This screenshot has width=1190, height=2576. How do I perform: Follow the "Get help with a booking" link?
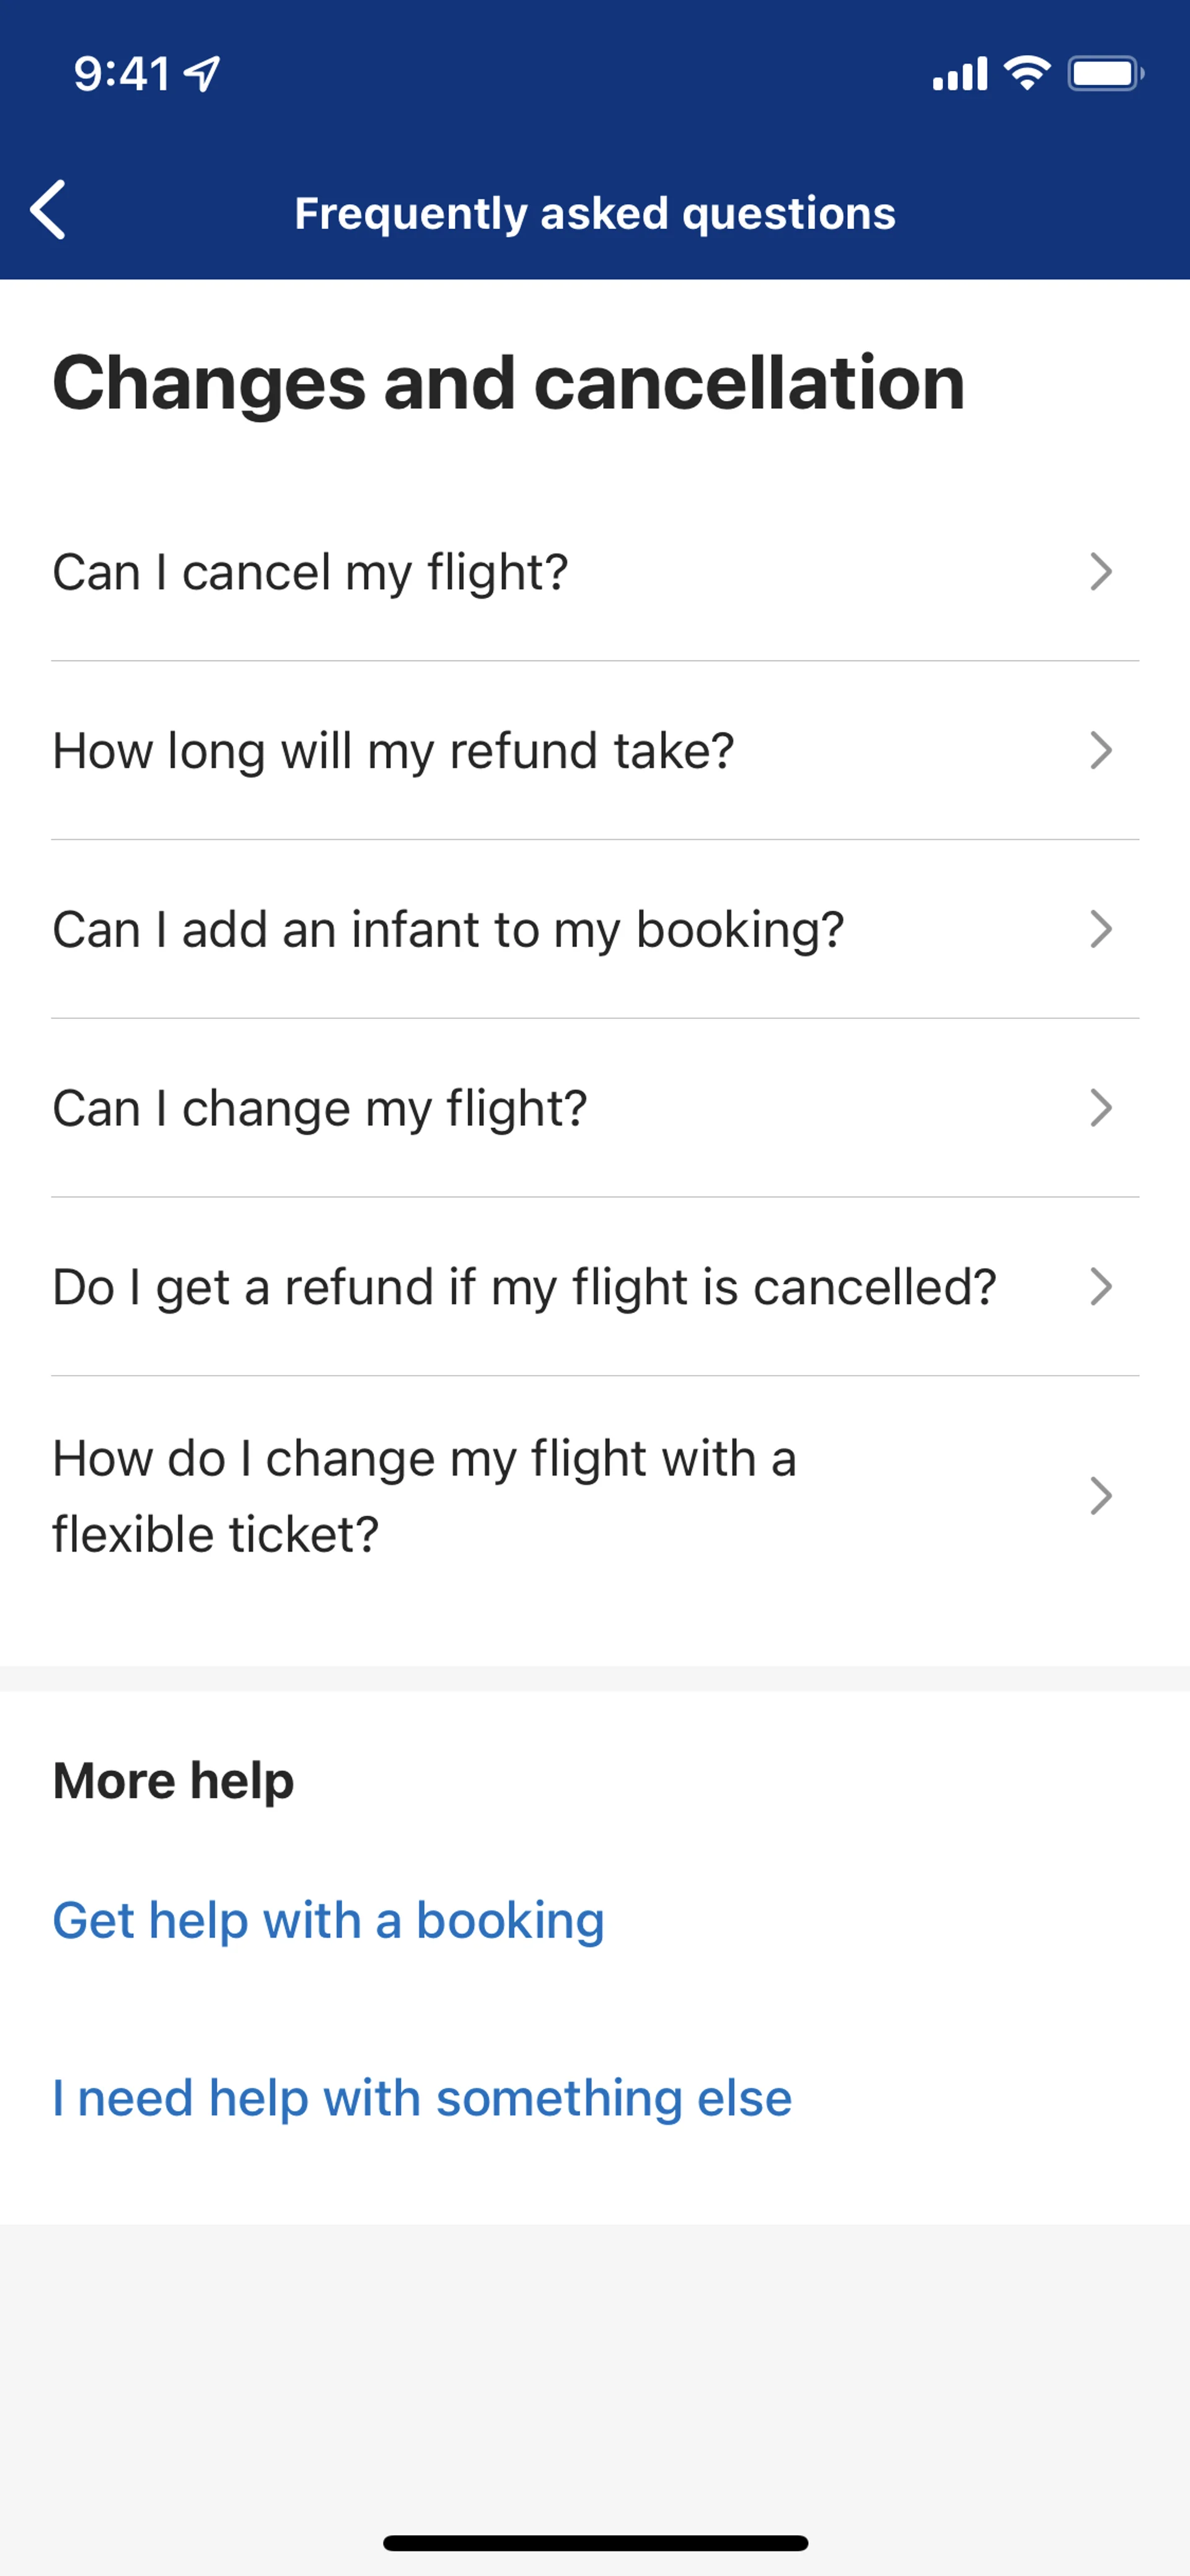click(x=328, y=1920)
